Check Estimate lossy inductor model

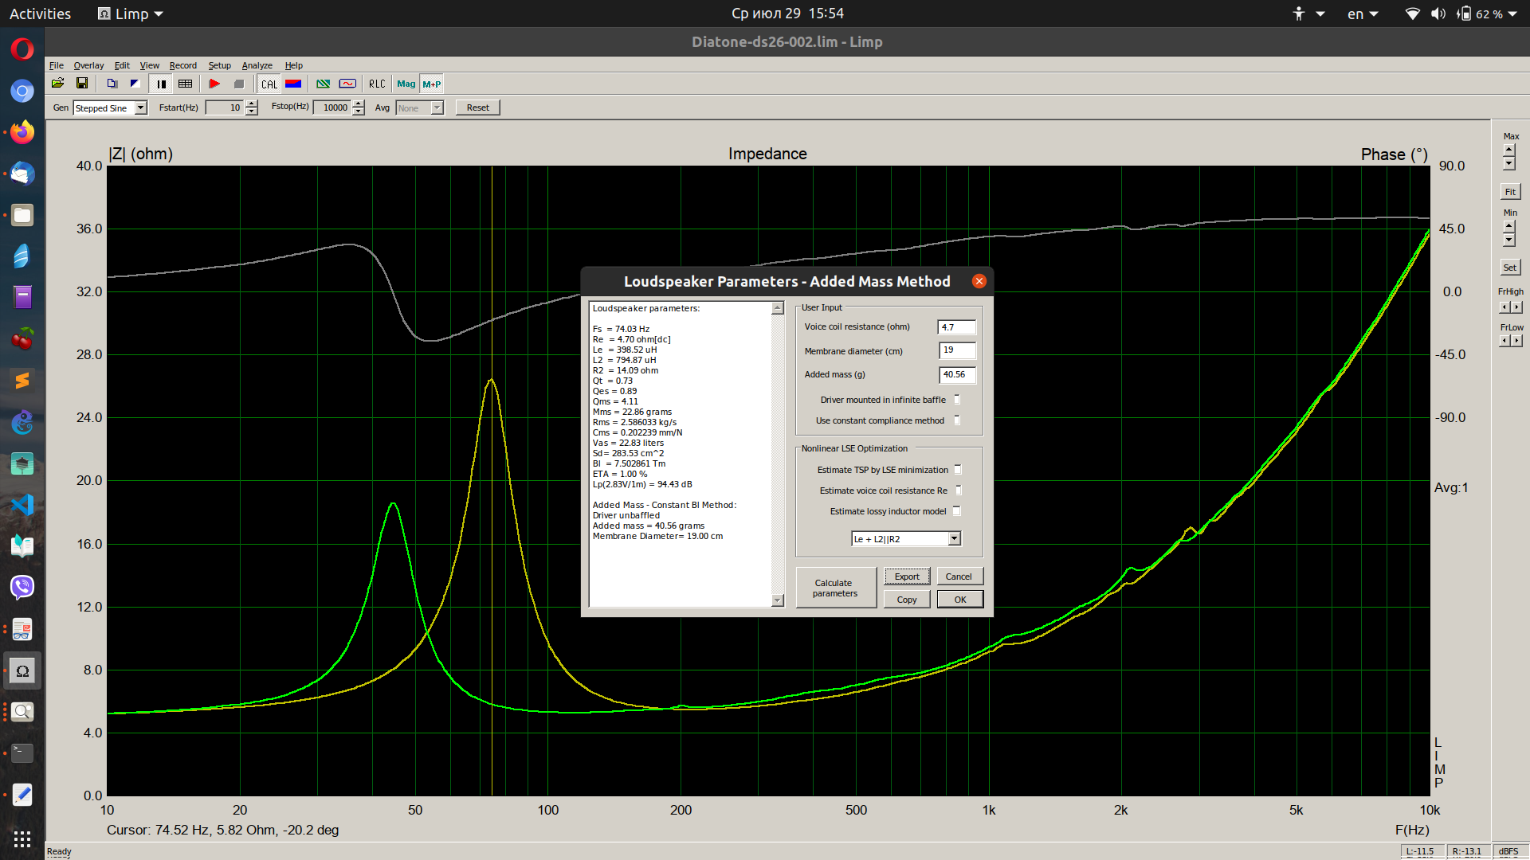(x=957, y=511)
